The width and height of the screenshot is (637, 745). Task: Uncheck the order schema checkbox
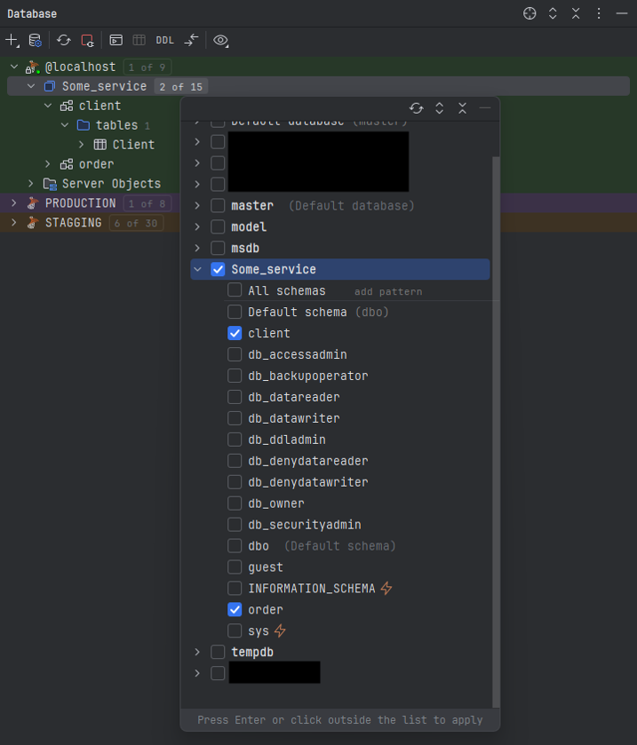235,610
